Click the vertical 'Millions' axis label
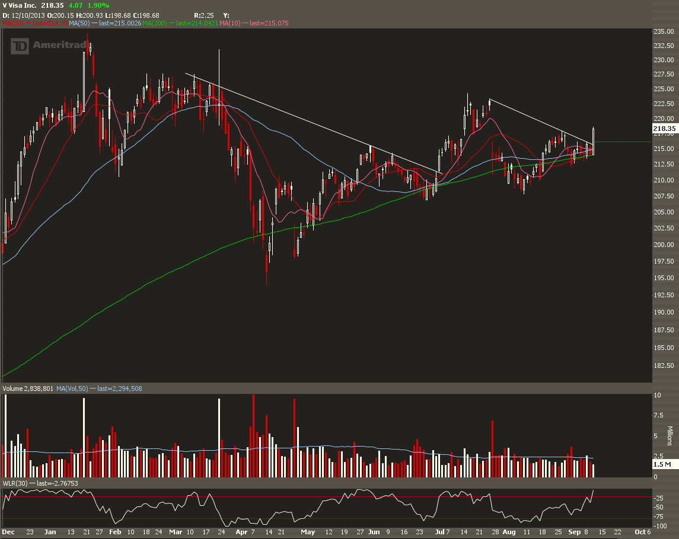Screen dimensions: 679x539 [x=670, y=435]
